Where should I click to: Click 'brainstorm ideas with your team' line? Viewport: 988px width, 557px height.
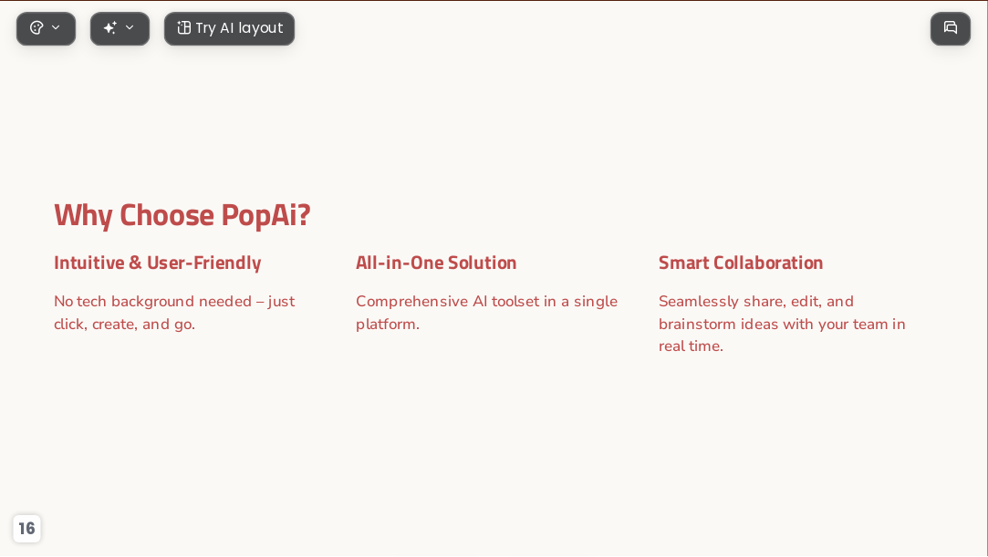[x=773, y=325]
